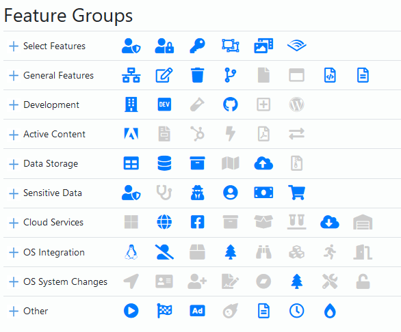Click the table grid icon in Data Storage
The height and width of the screenshot is (332, 401).
[x=131, y=163]
